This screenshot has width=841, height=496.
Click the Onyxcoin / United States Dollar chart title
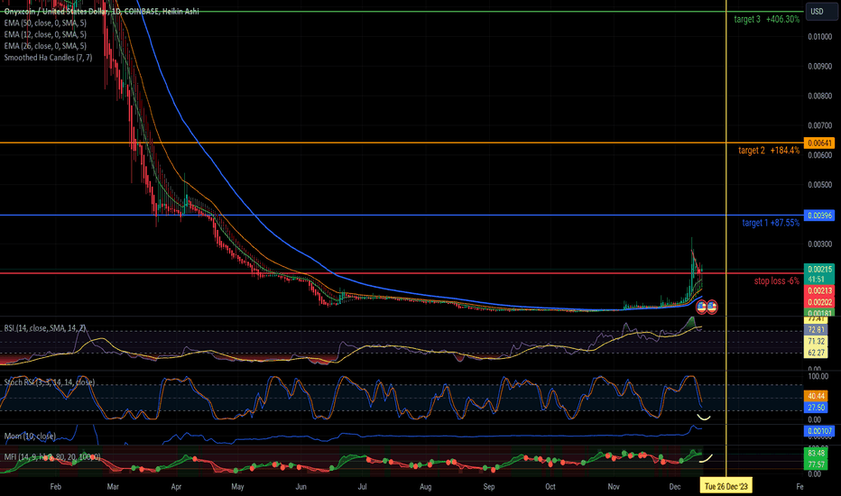click(x=101, y=11)
